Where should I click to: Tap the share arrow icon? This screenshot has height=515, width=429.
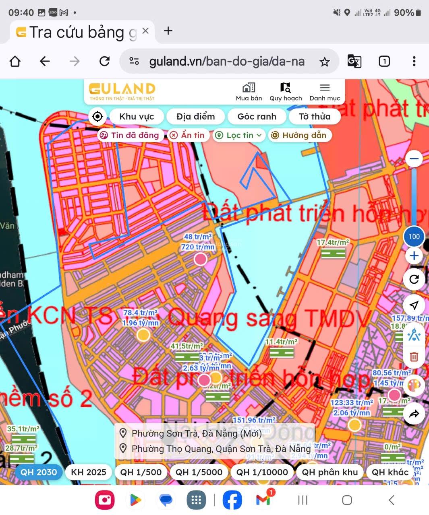tap(414, 414)
